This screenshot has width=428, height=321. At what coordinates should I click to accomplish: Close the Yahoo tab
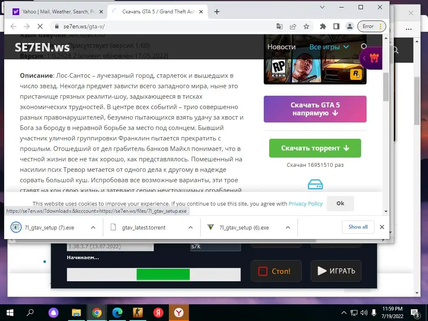coord(101,12)
